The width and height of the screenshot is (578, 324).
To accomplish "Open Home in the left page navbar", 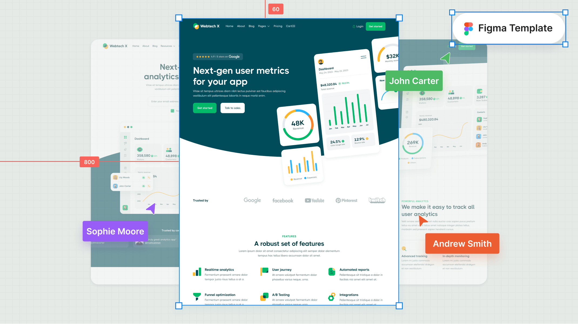I will click(x=136, y=46).
